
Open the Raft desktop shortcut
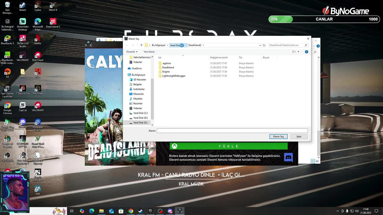pyautogui.click(x=38, y=191)
